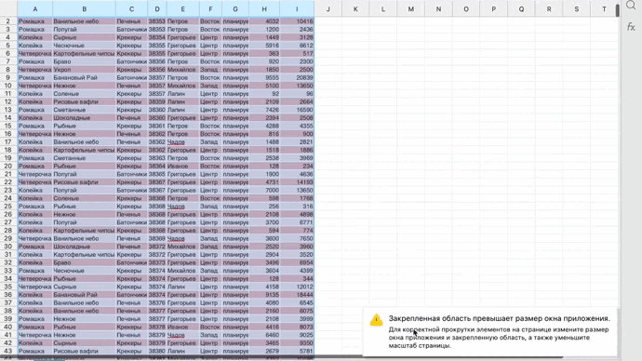Select cell with value 7650

pyautogui.click(x=297, y=238)
